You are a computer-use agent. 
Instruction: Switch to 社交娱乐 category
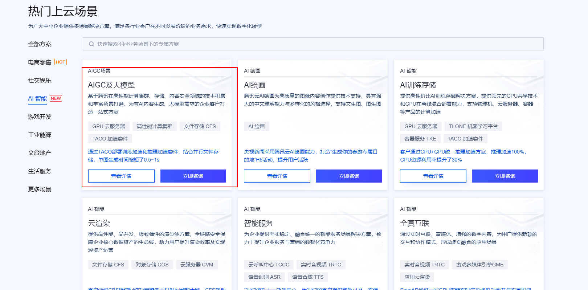[40, 80]
